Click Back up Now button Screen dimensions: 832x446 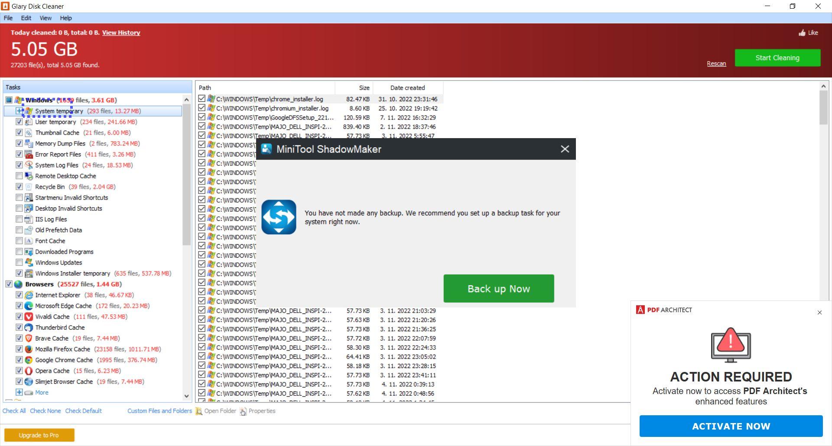point(499,288)
